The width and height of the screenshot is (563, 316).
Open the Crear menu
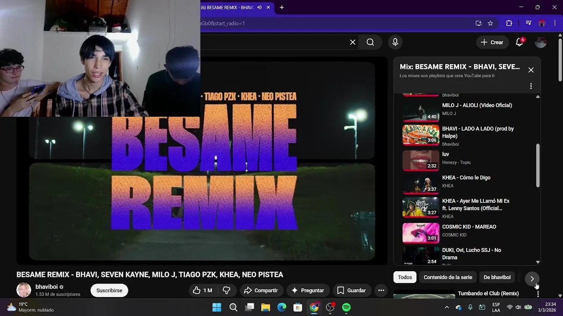tap(492, 43)
